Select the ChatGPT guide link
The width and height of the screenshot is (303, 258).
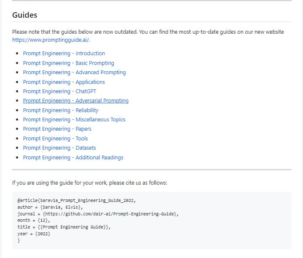click(59, 91)
